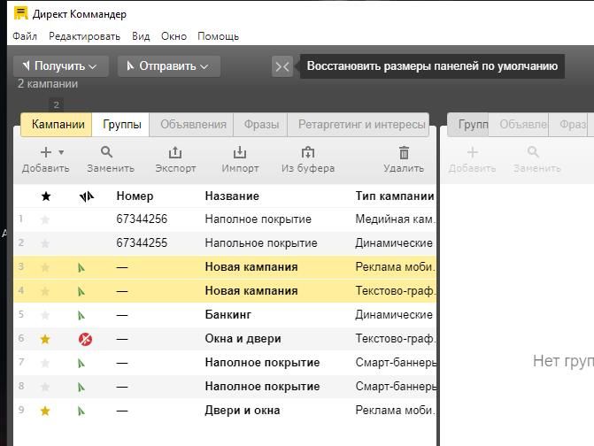
Task: Click the Экспорт icon
Action: 175,152
